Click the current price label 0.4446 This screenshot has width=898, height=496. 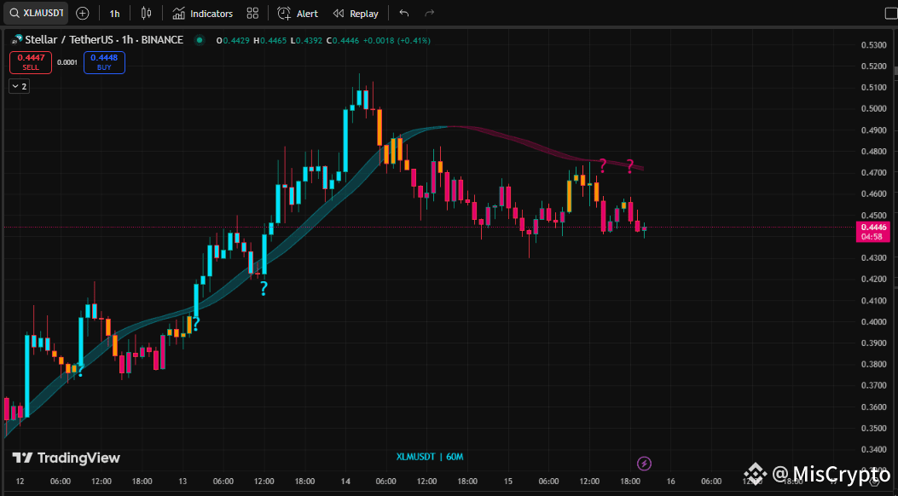pos(872,232)
